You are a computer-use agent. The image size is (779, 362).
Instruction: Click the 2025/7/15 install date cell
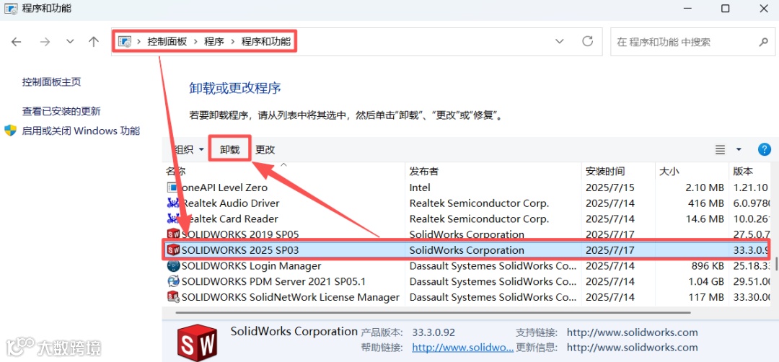610,187
